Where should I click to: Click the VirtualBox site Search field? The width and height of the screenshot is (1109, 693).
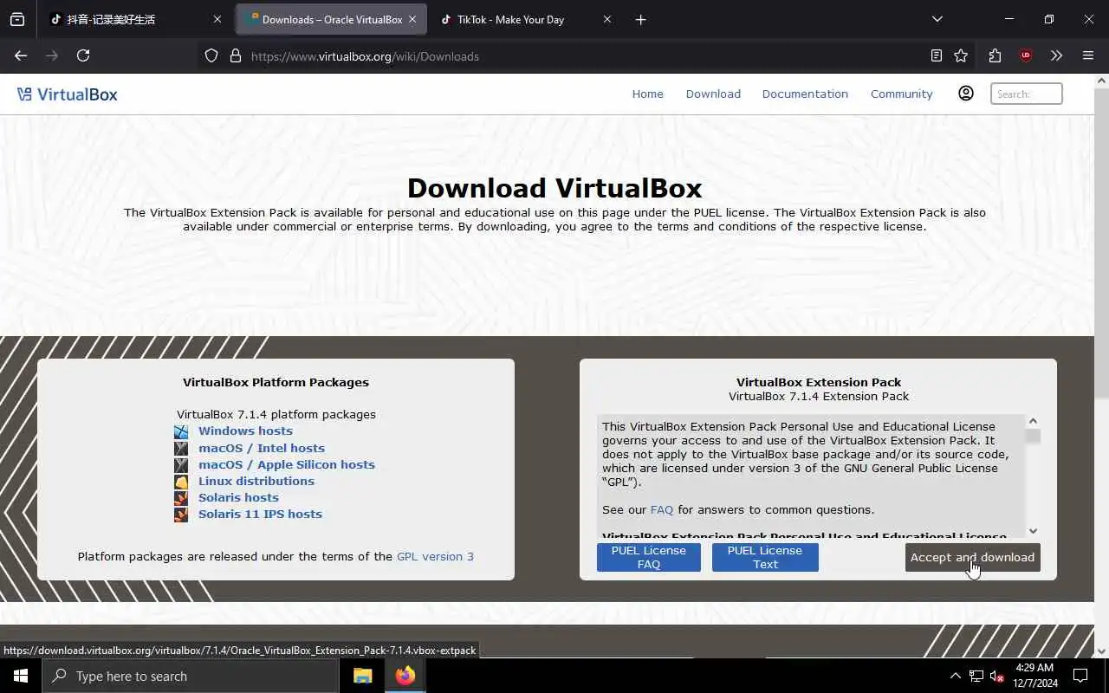click(x=1027, y=94)
